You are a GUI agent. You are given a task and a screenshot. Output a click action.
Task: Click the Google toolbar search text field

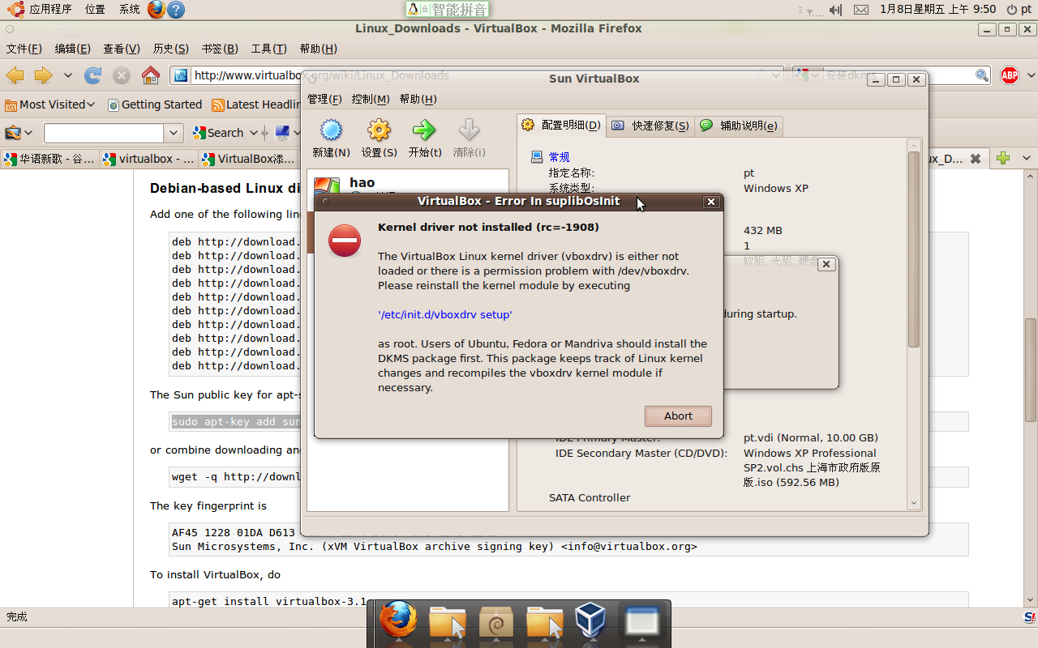tap(104, 133)
